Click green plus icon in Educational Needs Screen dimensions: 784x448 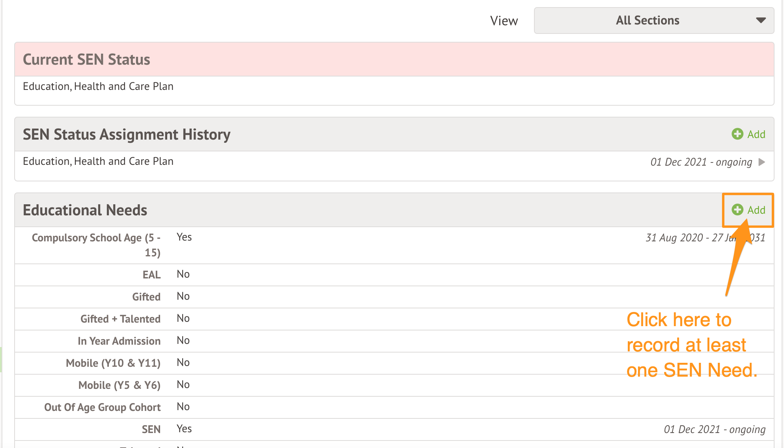pyautogui.click(x=737, y=210)
